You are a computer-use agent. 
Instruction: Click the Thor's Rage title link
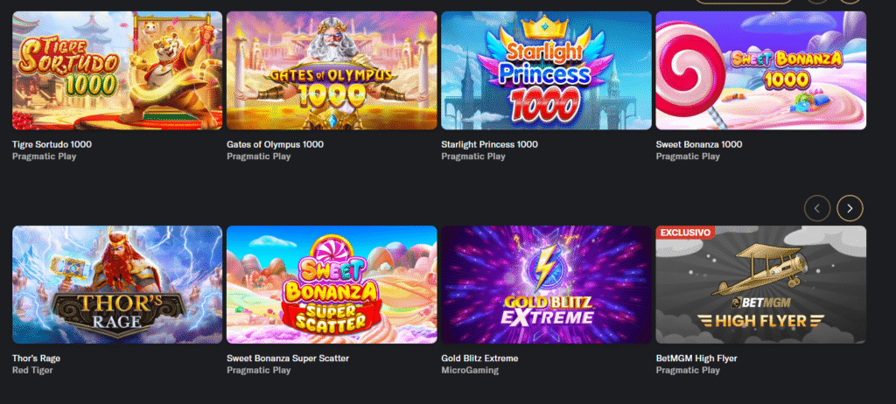pos(36,359)
